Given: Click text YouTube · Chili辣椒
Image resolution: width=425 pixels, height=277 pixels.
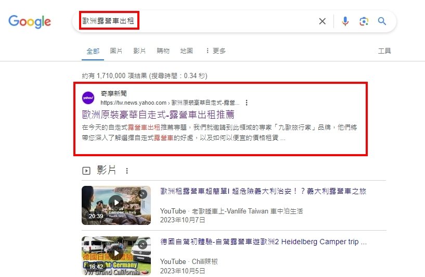Looking at the screenshot, I should point(189,261).
